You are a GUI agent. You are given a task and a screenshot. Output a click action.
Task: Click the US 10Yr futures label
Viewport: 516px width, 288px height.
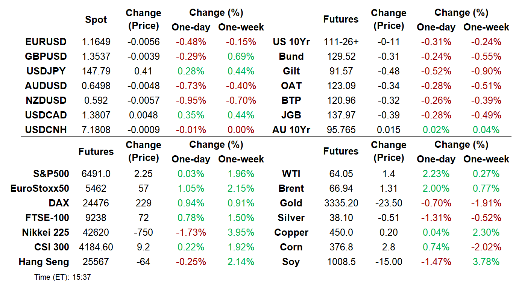coord(291,42)
